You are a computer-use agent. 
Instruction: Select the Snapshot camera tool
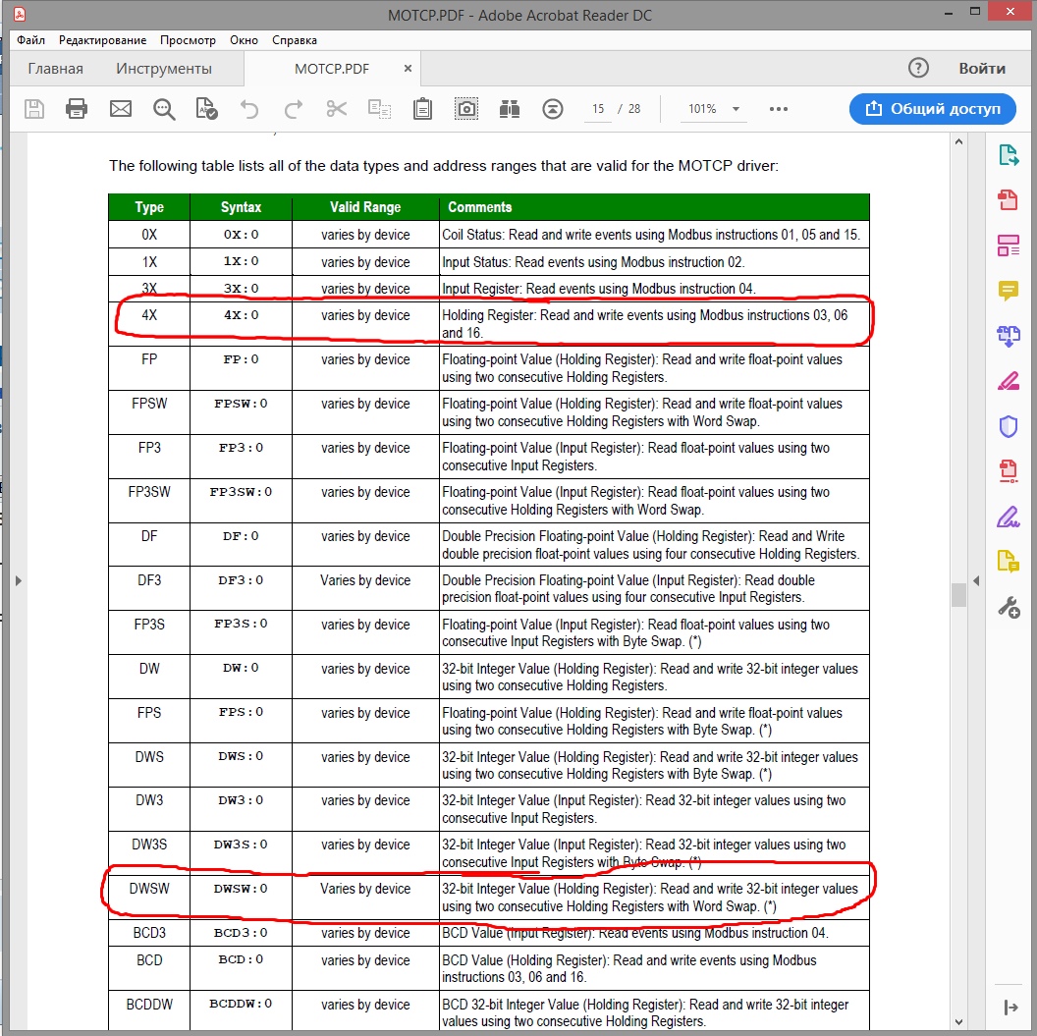click(466, 109)
